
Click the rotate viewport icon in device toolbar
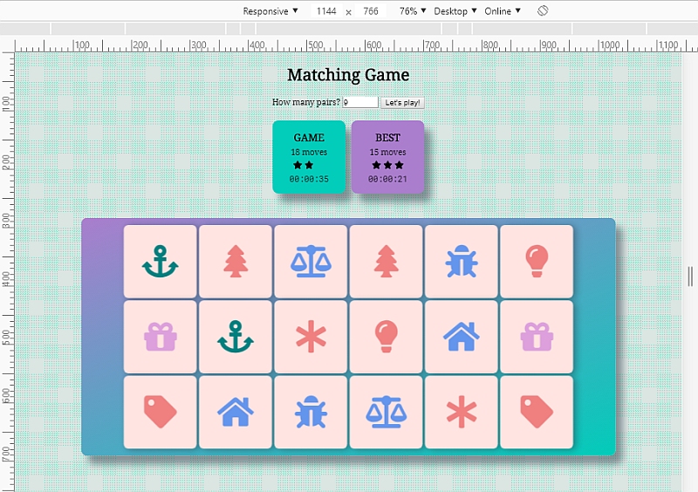(542, 10)
